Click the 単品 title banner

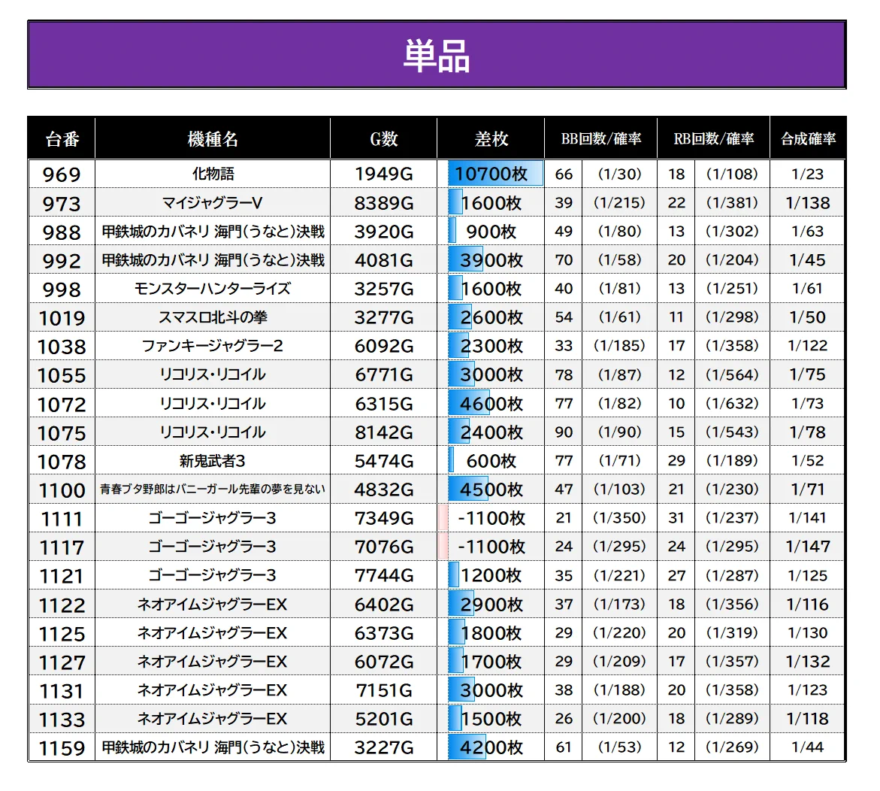click(x=437, y=55)
